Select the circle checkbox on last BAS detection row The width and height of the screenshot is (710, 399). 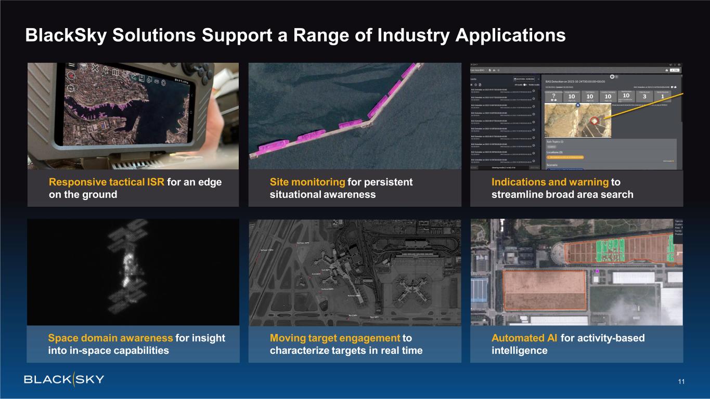(534, 160)
